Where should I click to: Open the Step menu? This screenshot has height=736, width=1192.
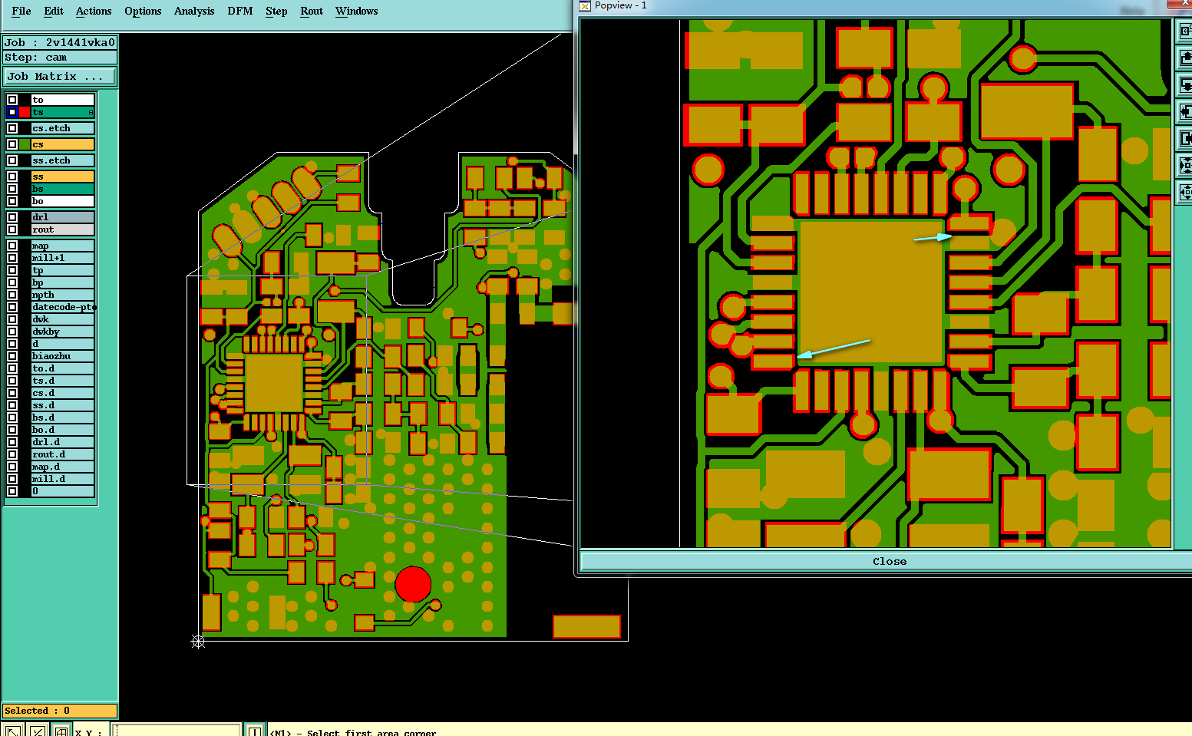276,11
